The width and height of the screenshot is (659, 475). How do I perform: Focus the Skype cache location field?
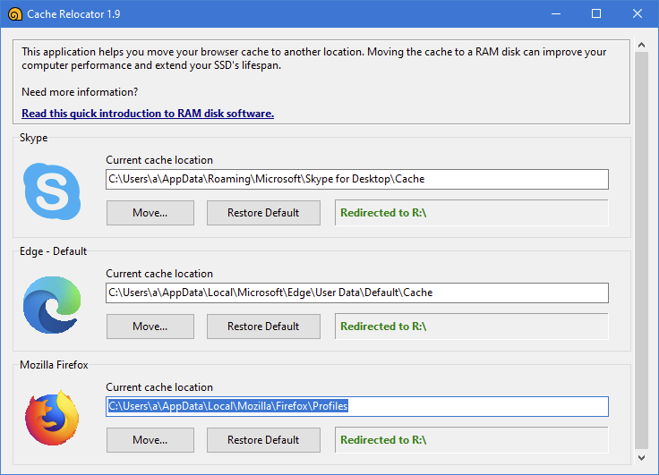pyautogui.click(x=357, y=179)
